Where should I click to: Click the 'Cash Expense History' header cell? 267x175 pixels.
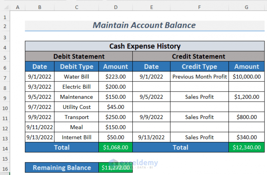[145, 46]
